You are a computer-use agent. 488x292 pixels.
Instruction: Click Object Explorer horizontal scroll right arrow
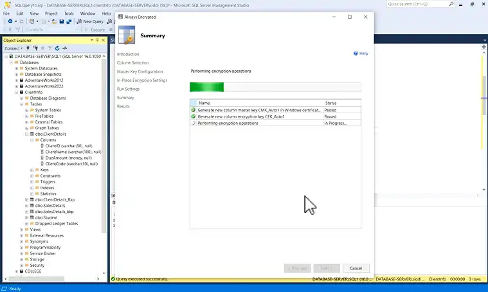click(98, 279)
